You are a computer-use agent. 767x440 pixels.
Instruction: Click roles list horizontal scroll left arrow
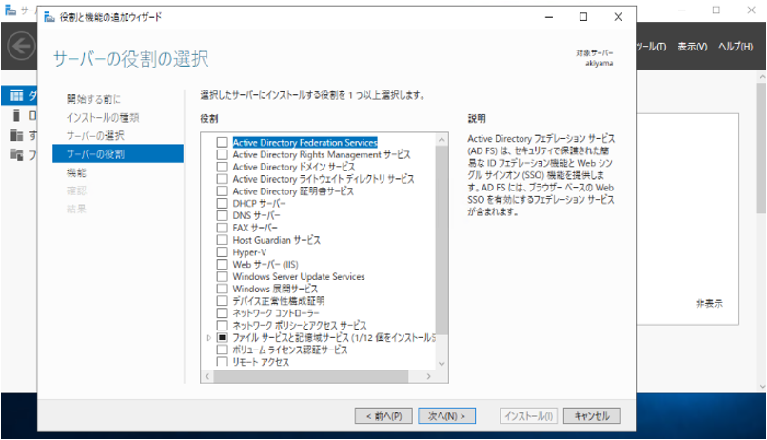click(207, 376)
